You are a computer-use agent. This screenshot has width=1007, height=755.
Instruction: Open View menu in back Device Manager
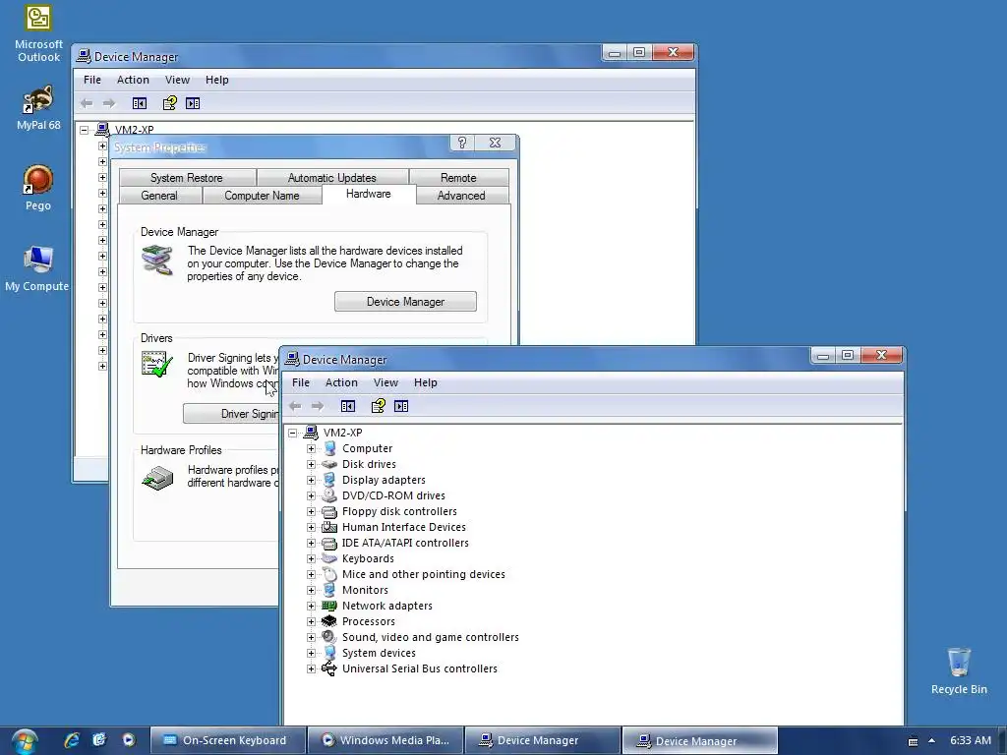pos(177,80)
